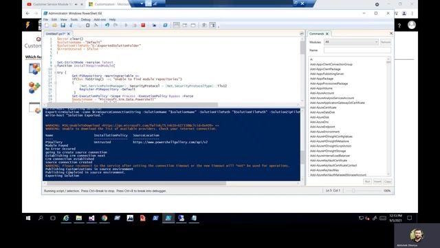
Task: Click the Commands list vertical scrollbar
Action: tap(388, 116)
